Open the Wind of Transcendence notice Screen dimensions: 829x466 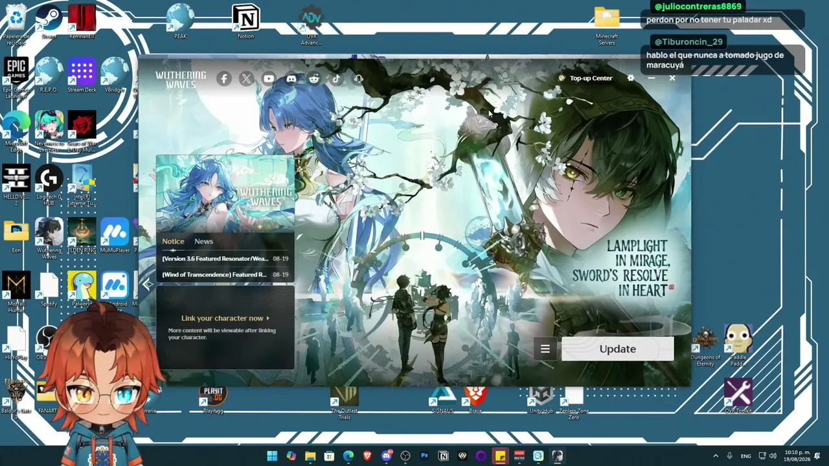click(x=225, y=274)
